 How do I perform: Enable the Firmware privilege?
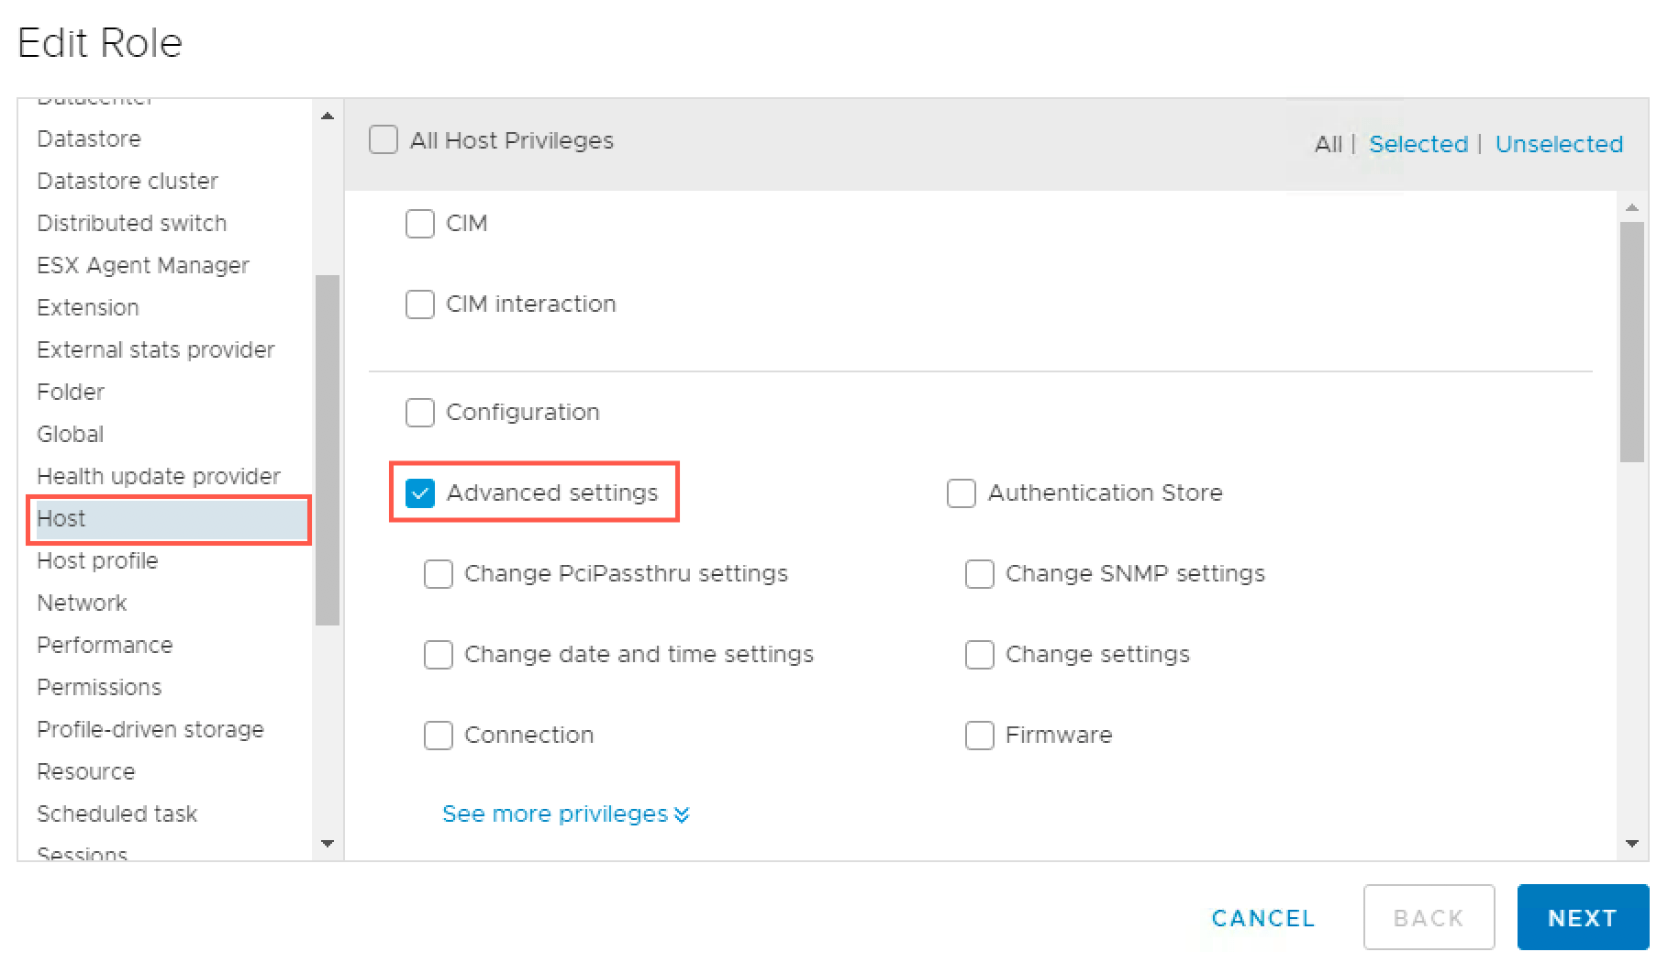point(979,735)
